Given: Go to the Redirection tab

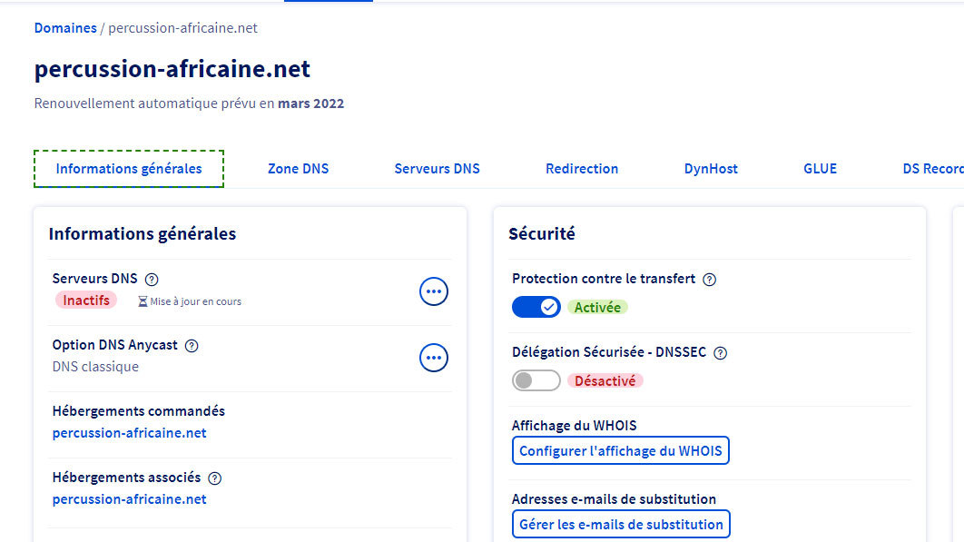Looking at the screenshot, I should (582, 169).
